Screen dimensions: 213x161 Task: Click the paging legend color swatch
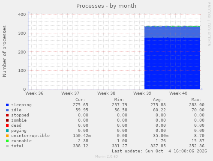(7, 131)
